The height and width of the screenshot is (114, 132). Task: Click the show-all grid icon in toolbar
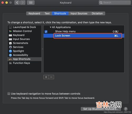click(31, 3)
